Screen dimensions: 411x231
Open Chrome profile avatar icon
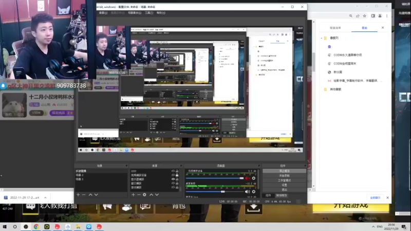pos(380,16)
